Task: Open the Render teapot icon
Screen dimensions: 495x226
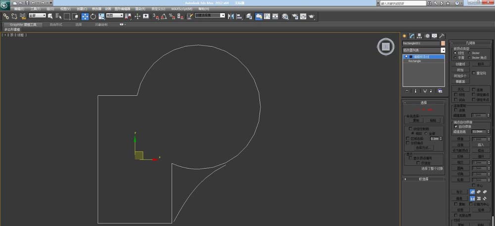Action: [x=311, y=16]
